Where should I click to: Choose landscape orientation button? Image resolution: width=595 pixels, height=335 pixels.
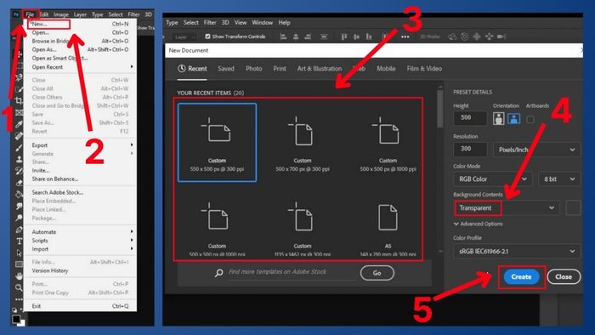point(513,118)
